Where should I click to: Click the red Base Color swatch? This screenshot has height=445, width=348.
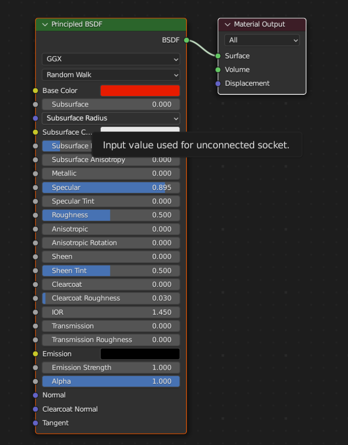click(140, 91)
